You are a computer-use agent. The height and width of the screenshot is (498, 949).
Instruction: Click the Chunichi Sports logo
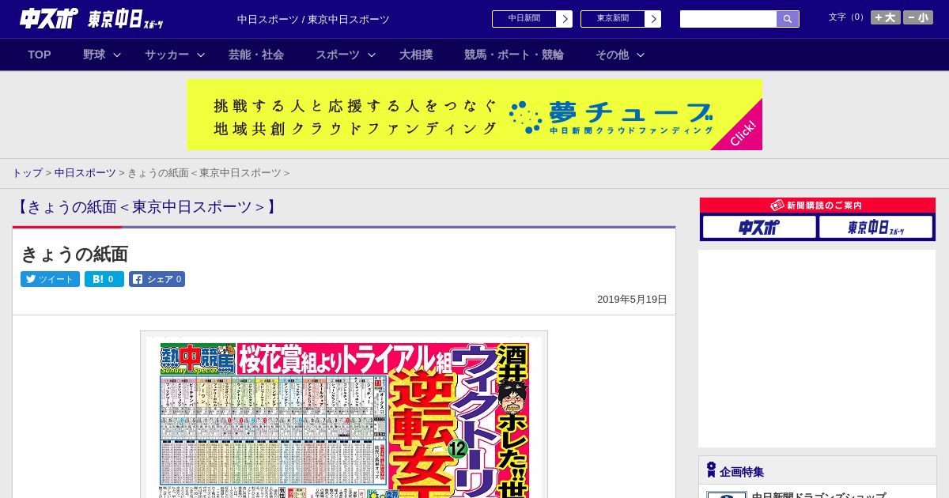click(48, 17)
